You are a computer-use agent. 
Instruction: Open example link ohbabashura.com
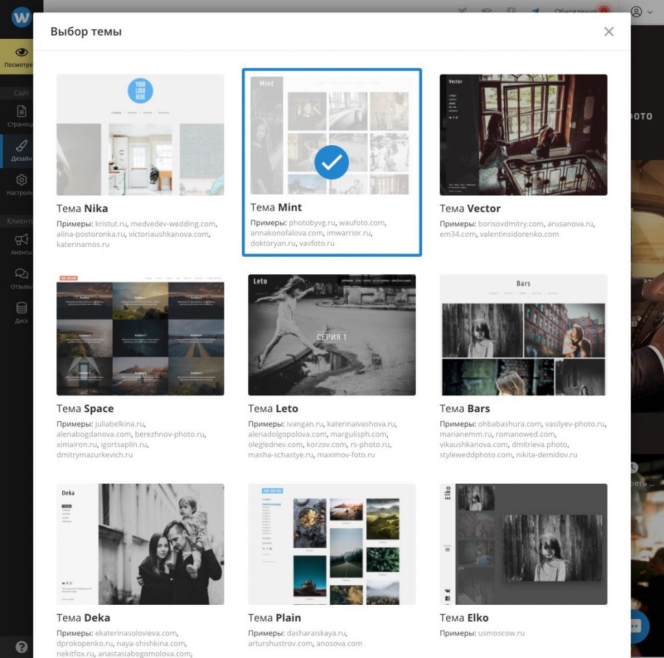coord(510,424)
